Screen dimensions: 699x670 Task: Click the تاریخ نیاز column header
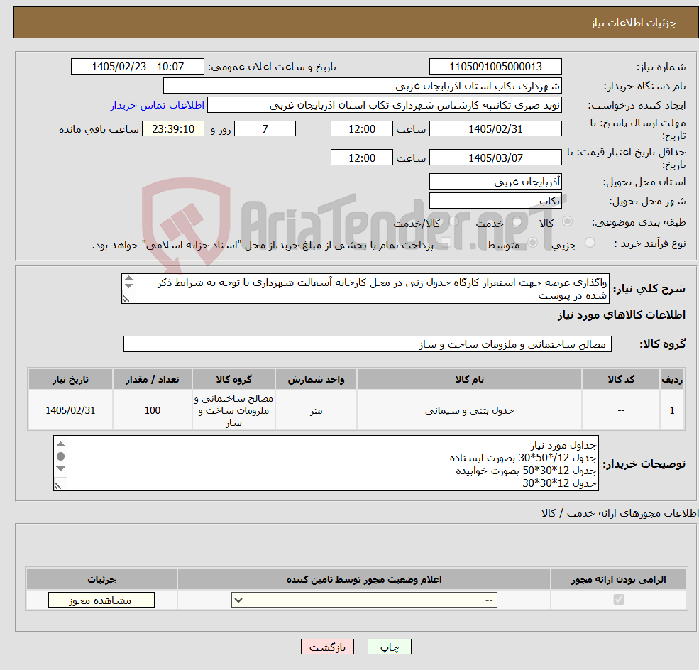70,379
